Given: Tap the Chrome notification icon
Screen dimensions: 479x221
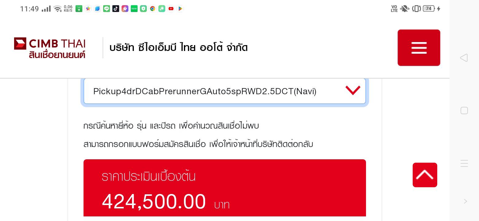Looking at the screenshot, I should [x=153, y=9].
